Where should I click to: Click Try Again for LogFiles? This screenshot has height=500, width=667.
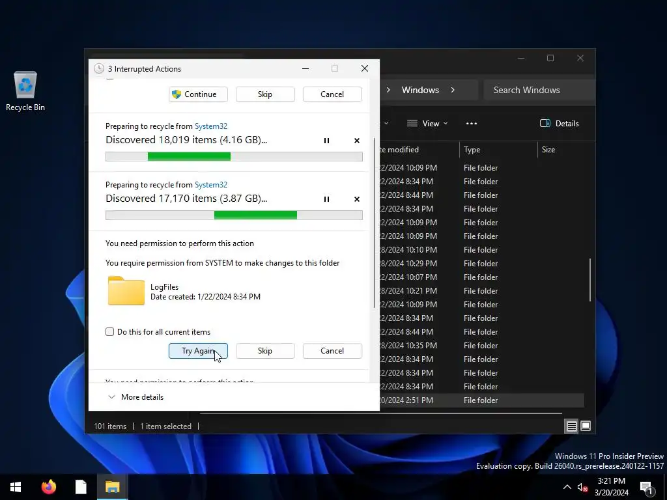(198, 351)
